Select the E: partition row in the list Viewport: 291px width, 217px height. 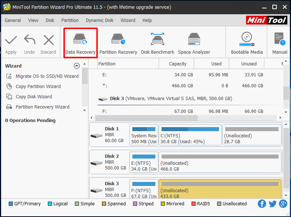pyautogui.click(x=186, y=75)
